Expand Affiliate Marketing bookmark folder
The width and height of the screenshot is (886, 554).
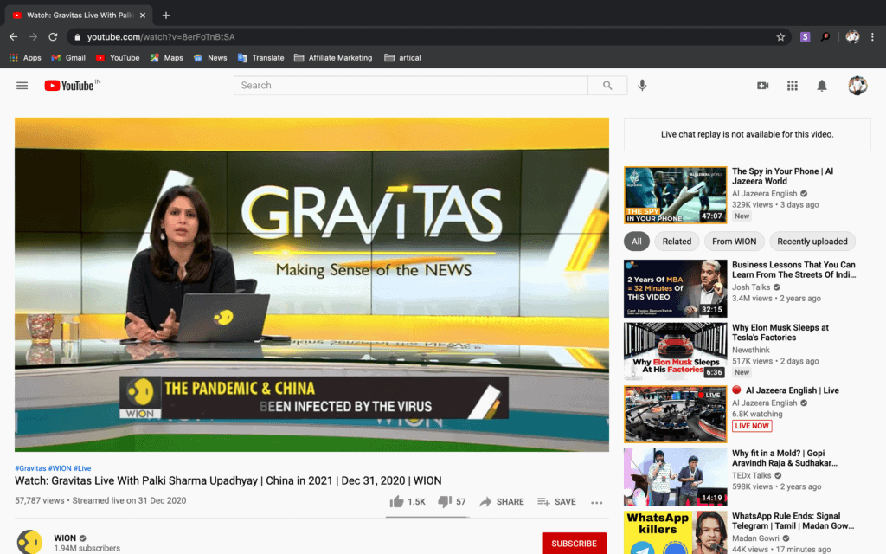pos(333,58)
